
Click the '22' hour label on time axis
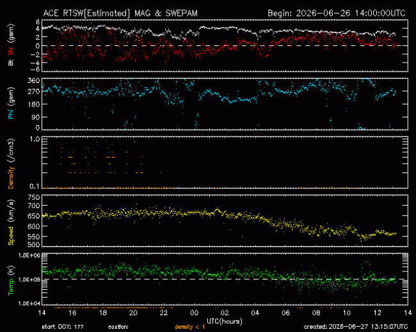[x=164, y=313]
